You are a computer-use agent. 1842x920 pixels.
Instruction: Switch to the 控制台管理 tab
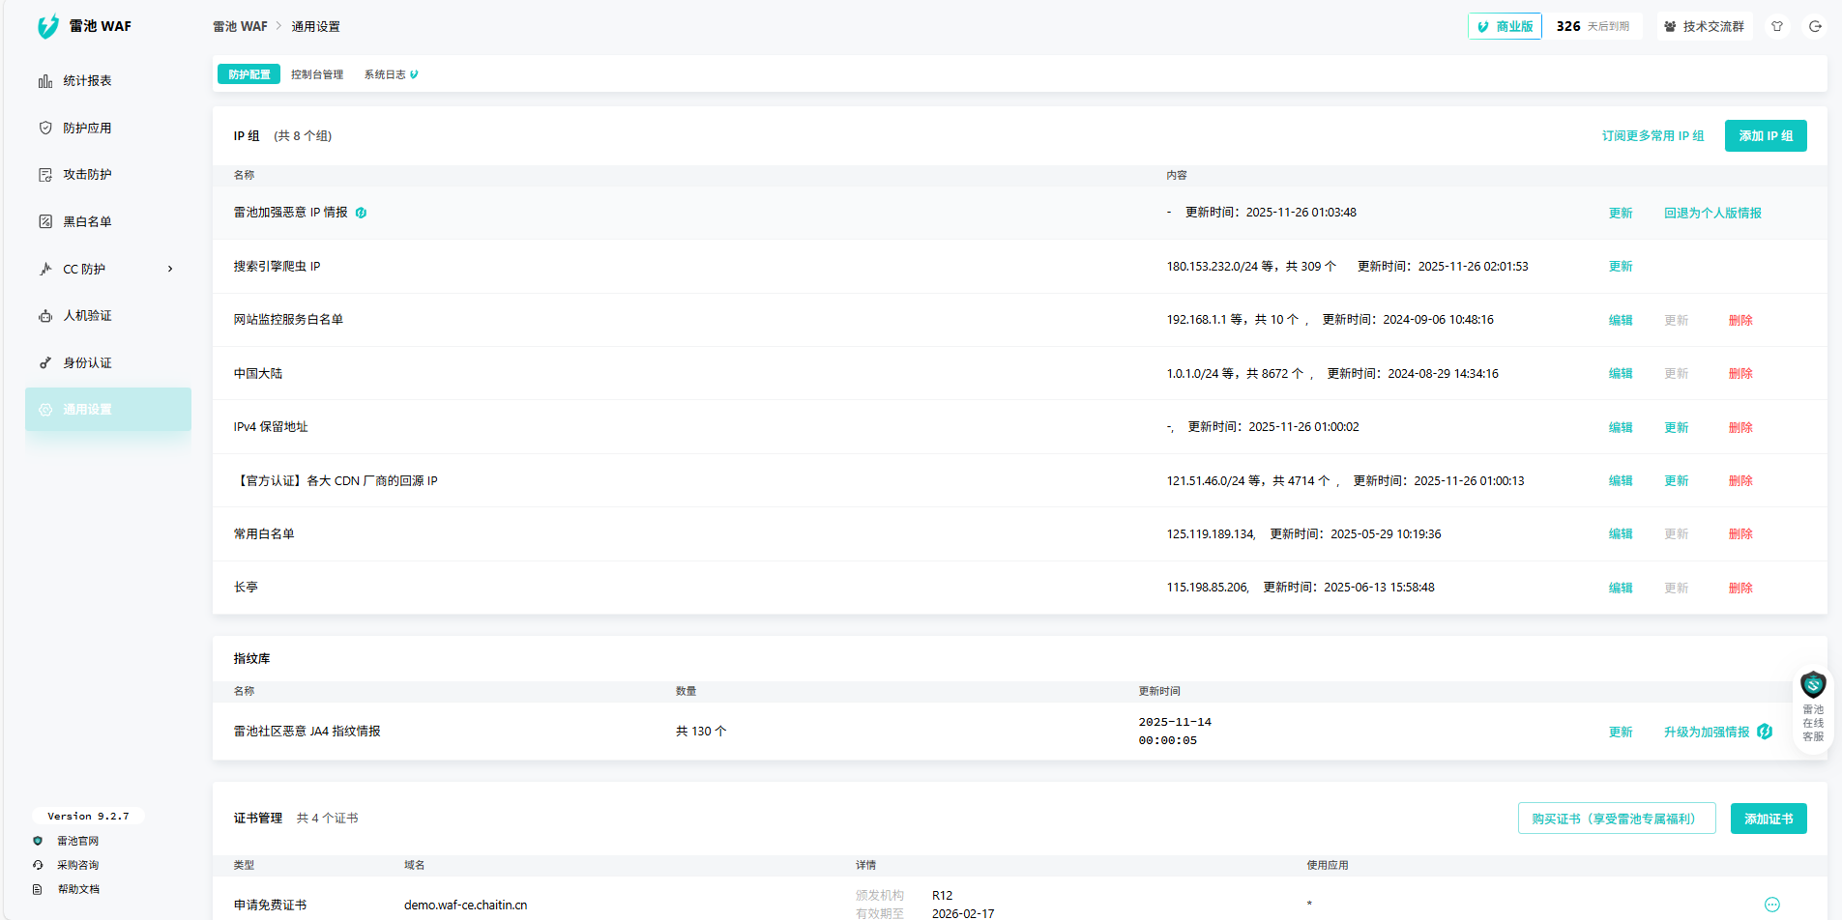coord(317,74)
